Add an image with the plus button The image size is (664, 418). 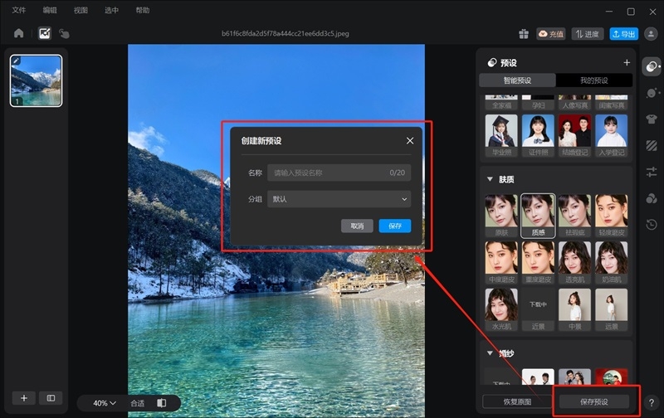click(x=24, y=398)
